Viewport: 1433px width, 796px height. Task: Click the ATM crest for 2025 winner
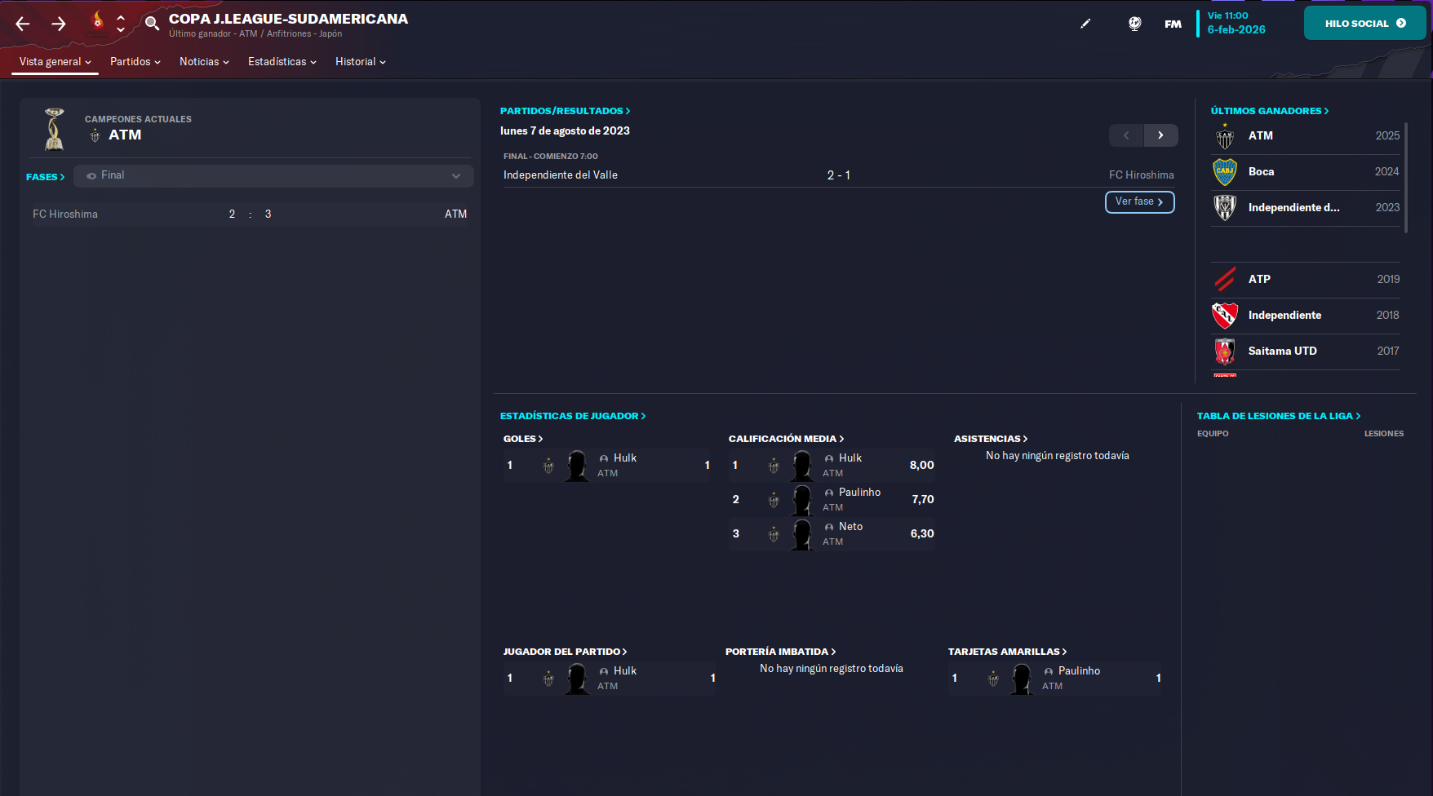[1225, 136]
